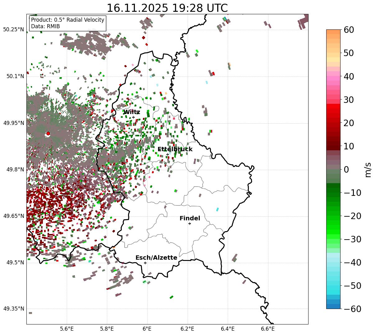Click the colorbar 10 tick label

pos(348,146)
